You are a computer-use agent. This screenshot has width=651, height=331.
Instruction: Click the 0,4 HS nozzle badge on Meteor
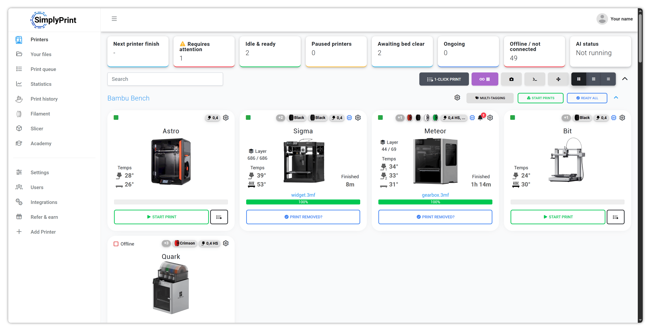coord(454,118)
